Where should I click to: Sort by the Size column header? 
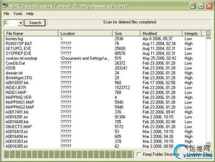point(126,34)
